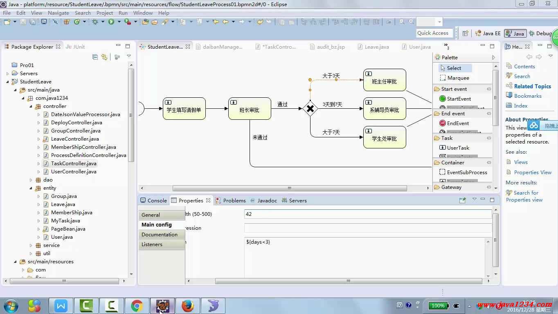This screenshot has width=558, height=314.
Task: Show hidden editor tabs list
Action: pyautogui.click(x=446, y=47)
